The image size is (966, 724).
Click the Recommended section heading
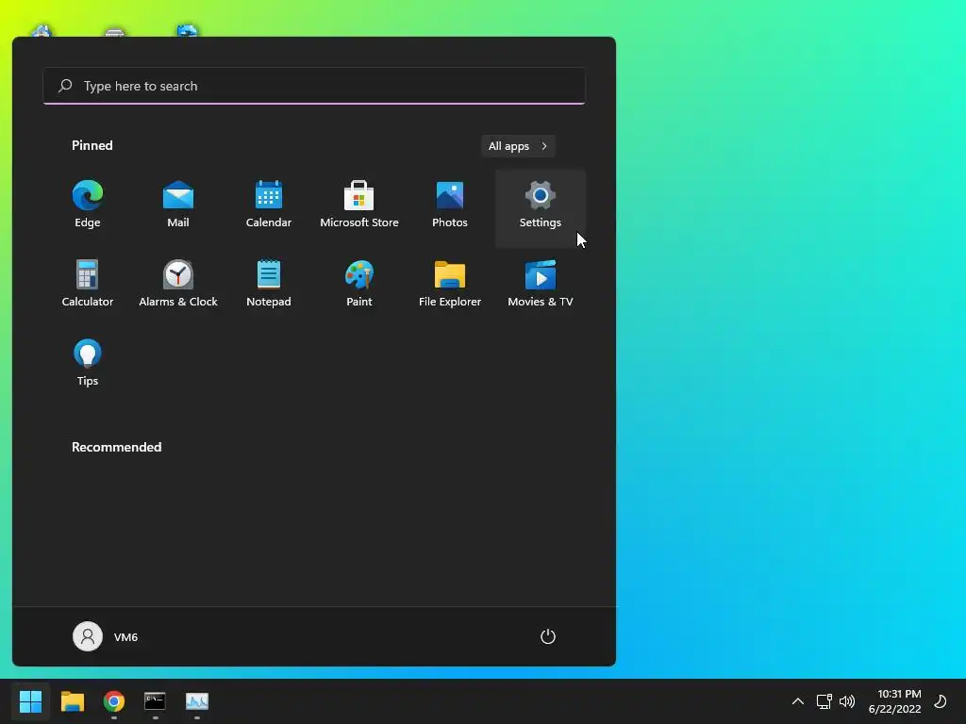pos(116,447)
